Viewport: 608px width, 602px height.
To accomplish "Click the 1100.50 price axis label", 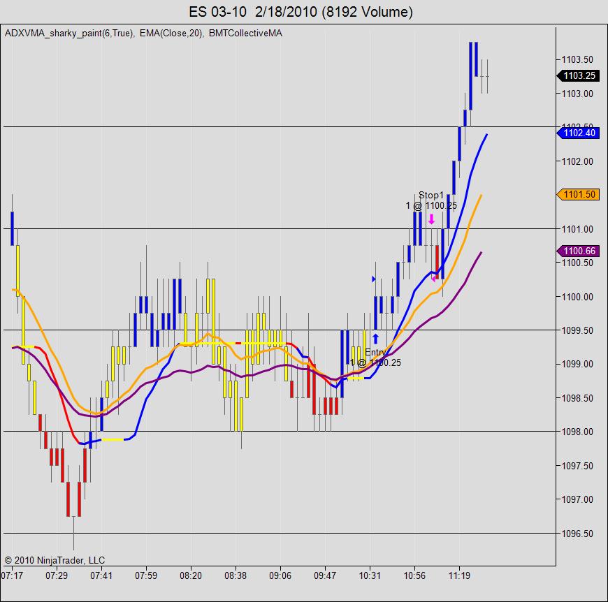I will point(577,263).
